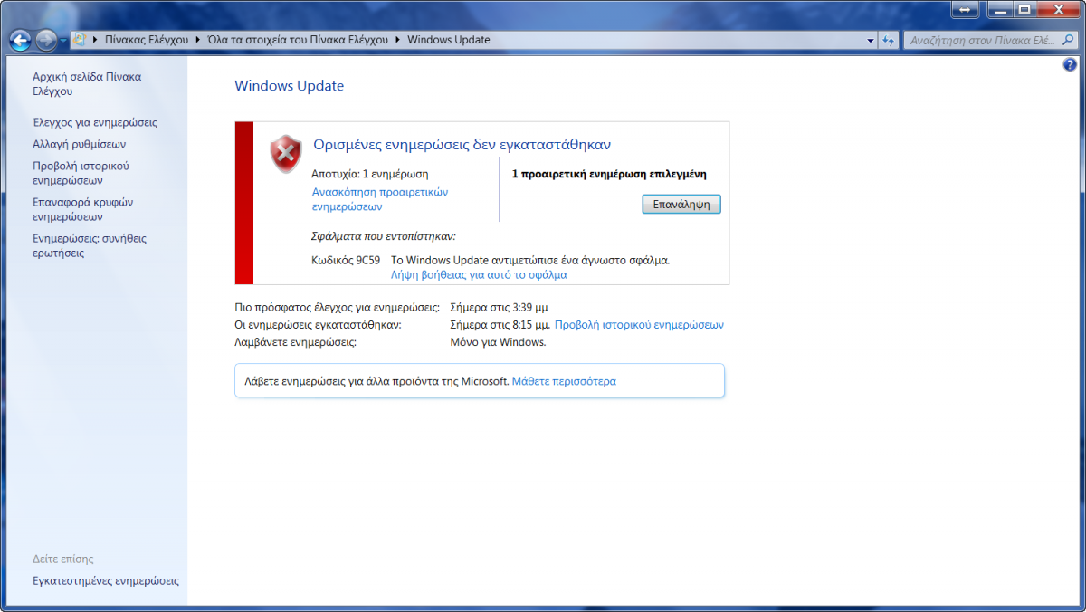Expand arrow before Windows Update breadcrumb

(x=398, y=40)
